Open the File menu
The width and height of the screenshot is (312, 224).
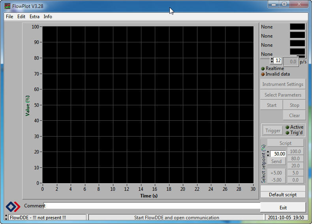[9, 17]
